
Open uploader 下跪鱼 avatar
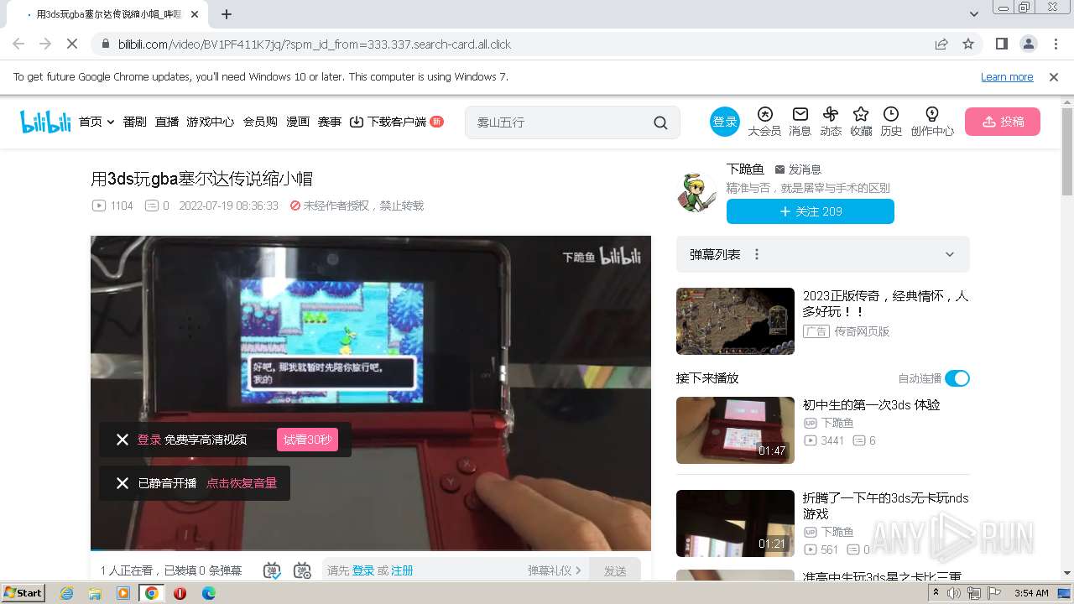pyautogui.click(x=697, y=192)
